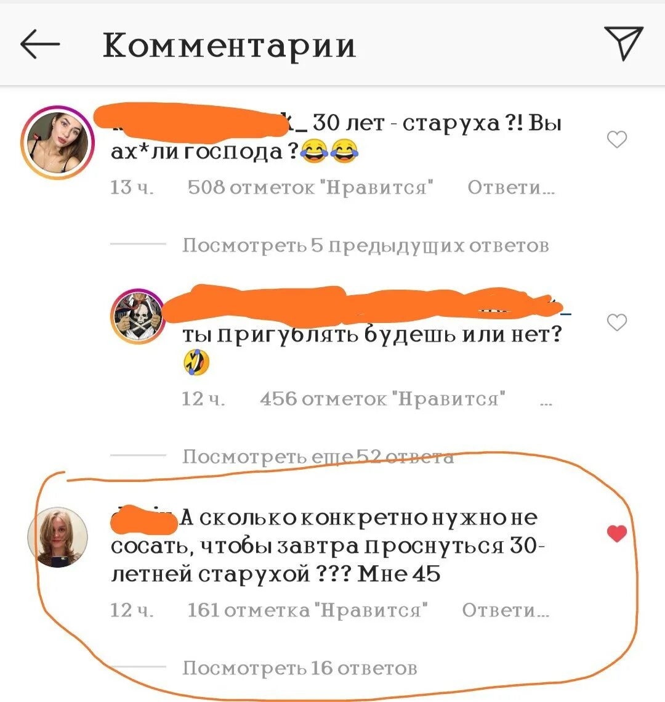Like the '30 лет - старуха' comment
Image resolution: width=665 pixels, height=702 pixels.
click(617, 139)
